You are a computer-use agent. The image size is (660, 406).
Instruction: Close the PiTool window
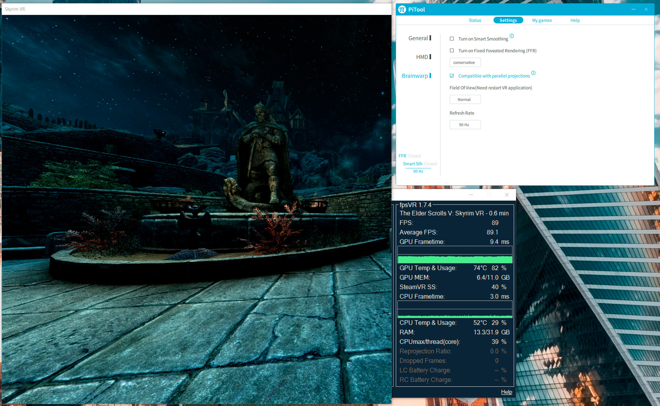(646, 9)
